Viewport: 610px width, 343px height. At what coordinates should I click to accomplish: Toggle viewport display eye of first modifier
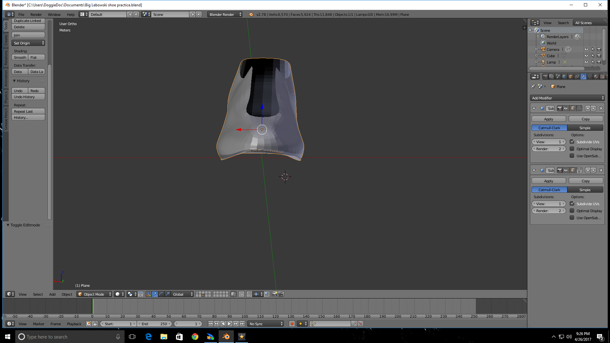pyautogui.click(x=566, y=108)
